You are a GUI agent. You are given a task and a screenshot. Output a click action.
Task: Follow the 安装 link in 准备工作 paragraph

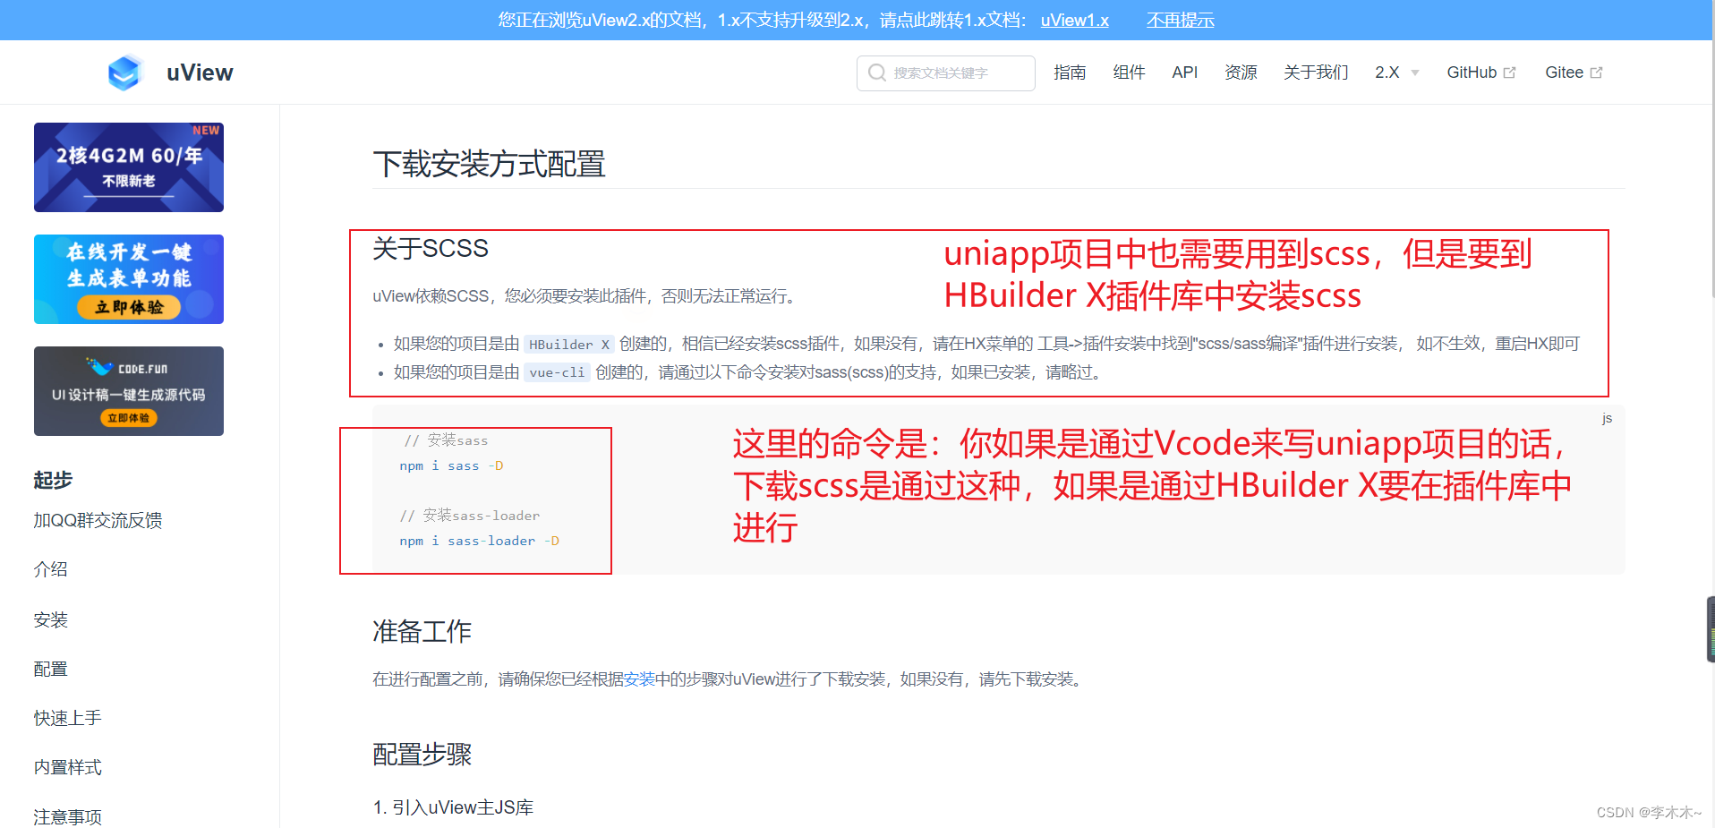coord(639,679)
